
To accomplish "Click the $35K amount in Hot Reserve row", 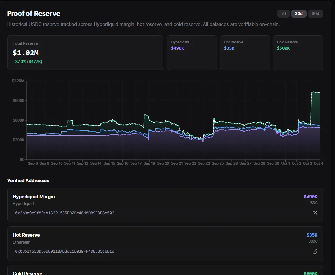I will tap(312, 235).
